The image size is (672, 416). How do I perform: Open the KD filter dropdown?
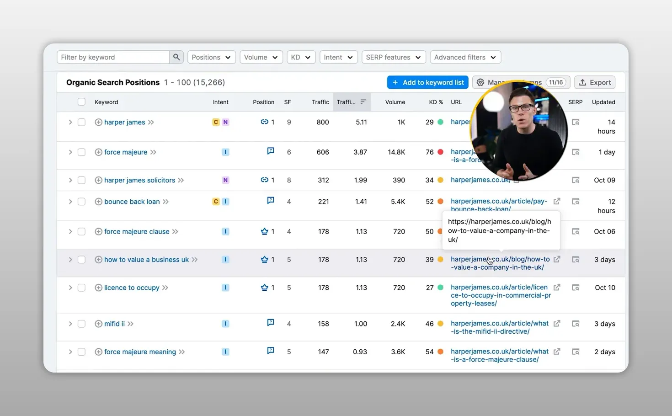pyautogui.click(x=301, y=57)
